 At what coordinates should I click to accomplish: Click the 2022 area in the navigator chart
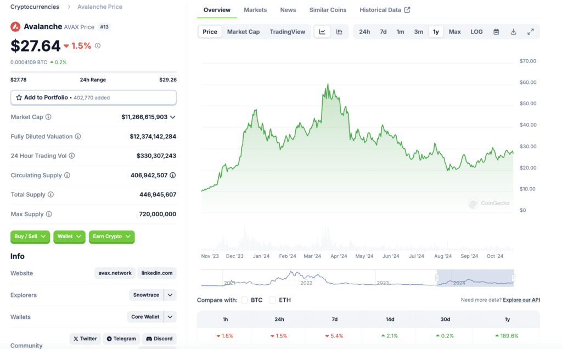point(306,283)
